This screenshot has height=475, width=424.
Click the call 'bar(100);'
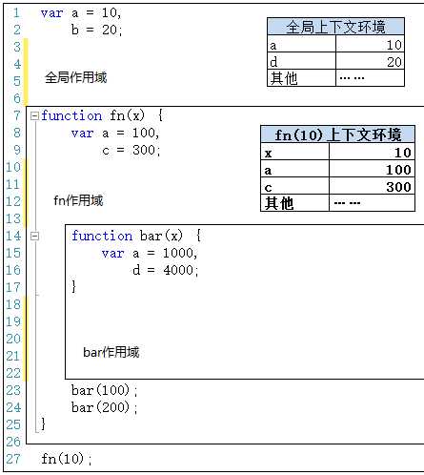coord(105,390)
